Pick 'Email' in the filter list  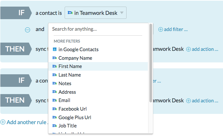coord(98,100)
